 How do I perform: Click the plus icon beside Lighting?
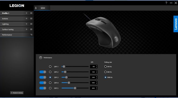26,24
